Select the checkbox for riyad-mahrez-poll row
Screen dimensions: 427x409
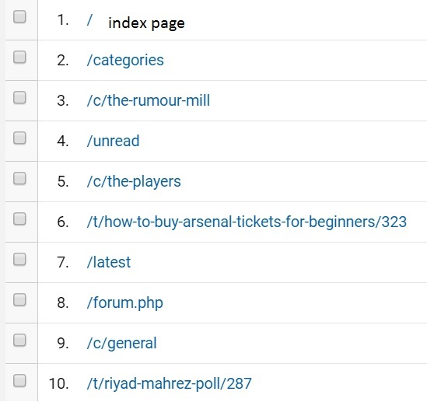pyautogui.click(x=19, y=380)
